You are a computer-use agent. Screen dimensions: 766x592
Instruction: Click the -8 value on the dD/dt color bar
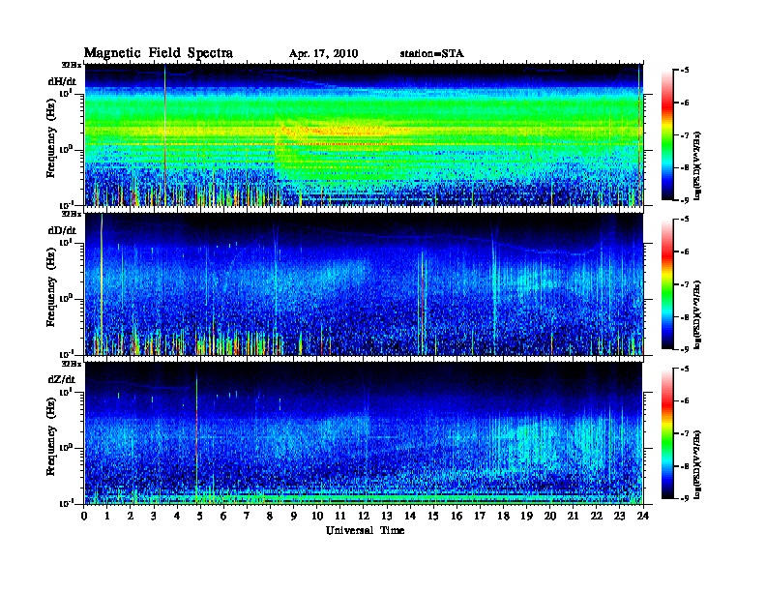pyautogui.click(x=685, y=317)
